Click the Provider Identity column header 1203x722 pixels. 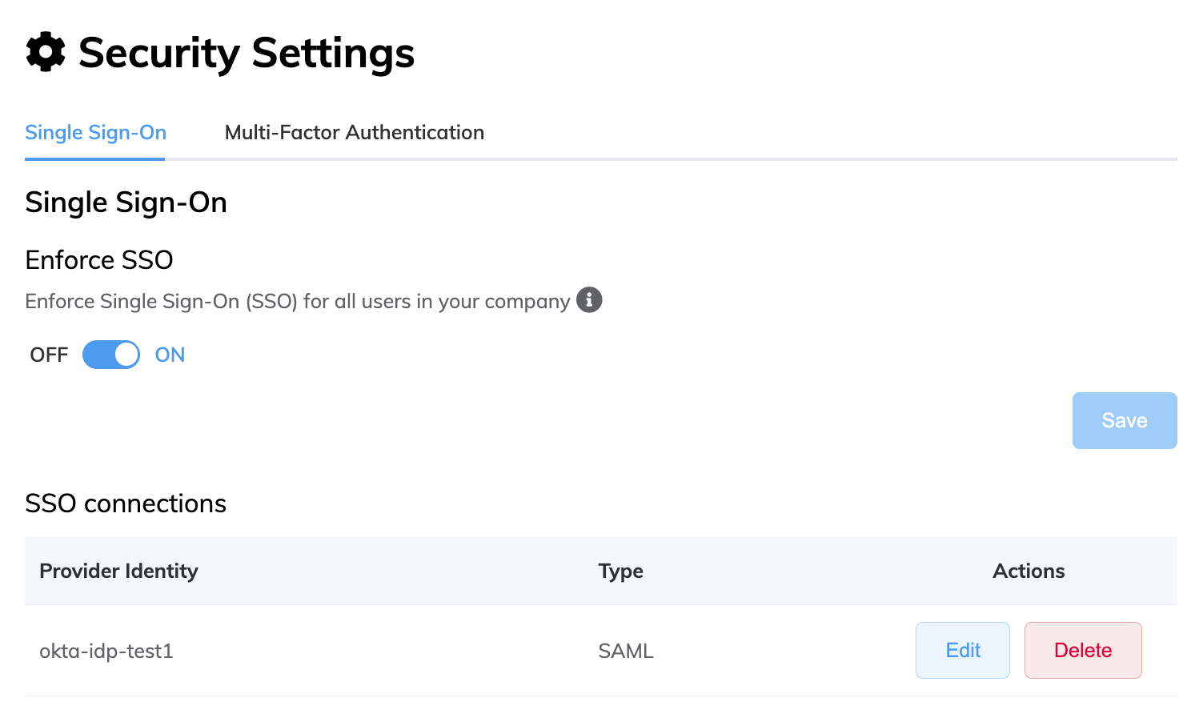pyautogui.click(x=118, y=571)
